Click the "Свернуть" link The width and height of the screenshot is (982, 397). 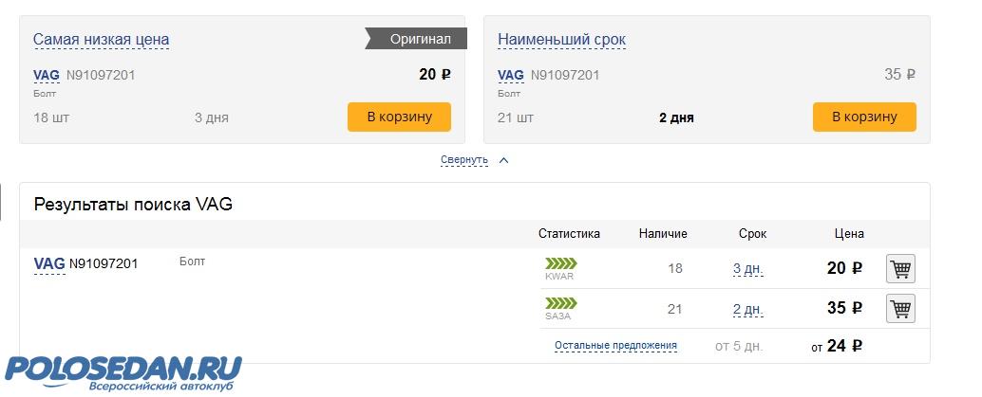pos(464,160)
